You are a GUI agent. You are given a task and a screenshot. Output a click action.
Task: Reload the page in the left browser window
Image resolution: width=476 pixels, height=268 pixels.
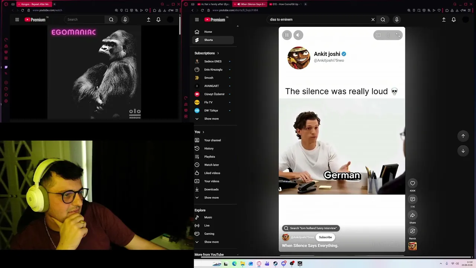pyautogui.click(x=23, y=10)
